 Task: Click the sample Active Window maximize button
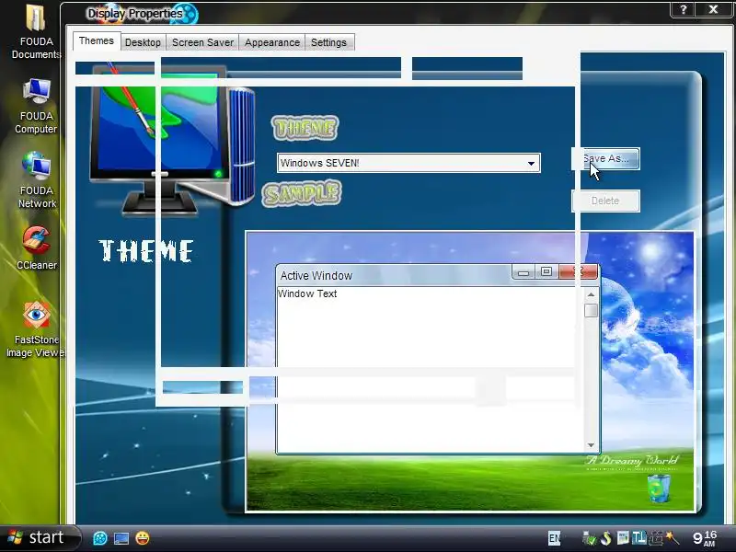pos(546,271)
